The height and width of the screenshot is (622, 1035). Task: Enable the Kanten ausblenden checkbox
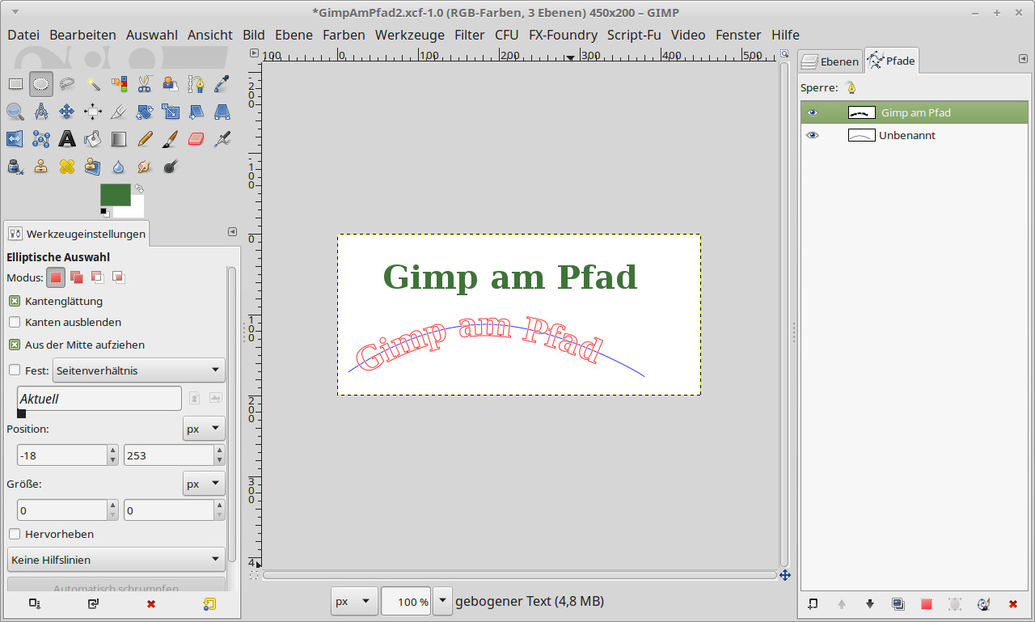coord(15,322)
